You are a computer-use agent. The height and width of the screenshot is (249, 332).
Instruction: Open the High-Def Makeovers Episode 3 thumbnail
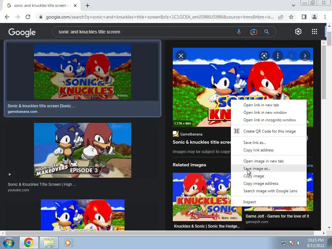pos(83,150)
